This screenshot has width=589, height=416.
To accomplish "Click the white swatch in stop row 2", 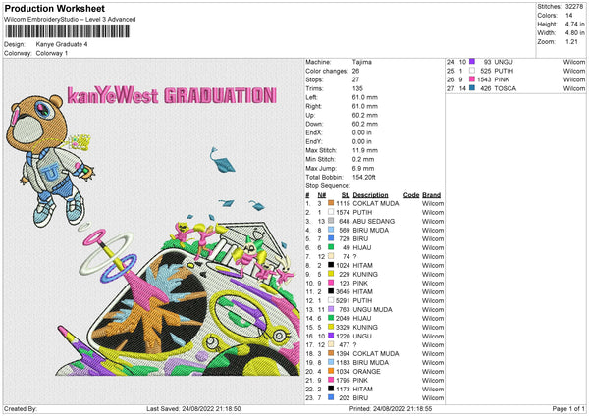I will pyautogui.click(x=331, y=212).
